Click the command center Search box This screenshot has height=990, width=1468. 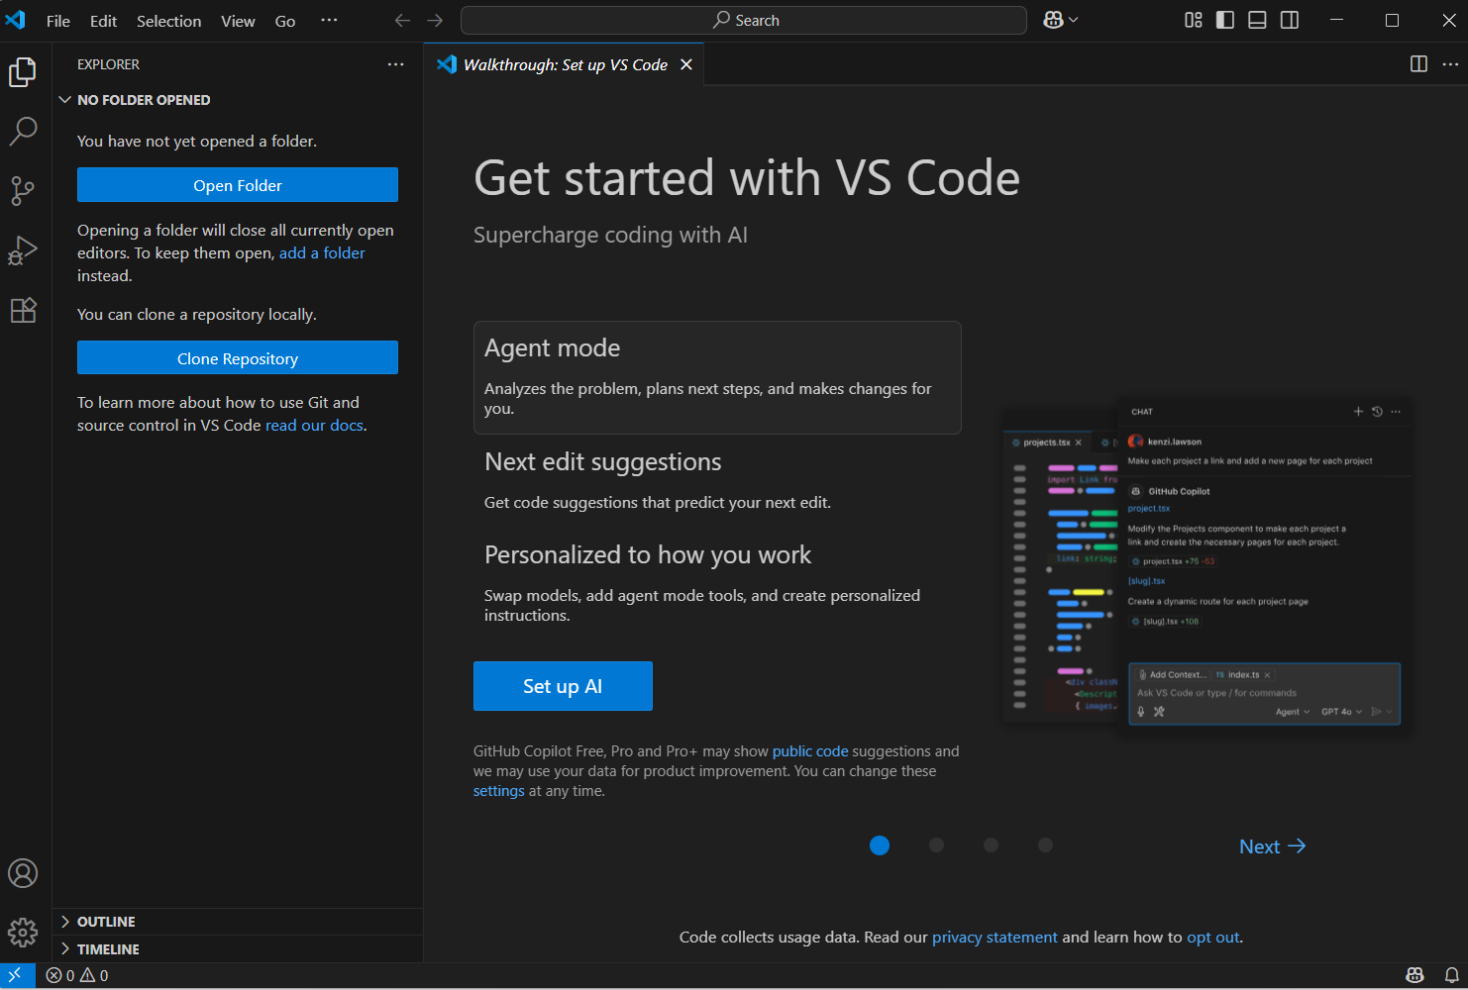click(744, 21)
